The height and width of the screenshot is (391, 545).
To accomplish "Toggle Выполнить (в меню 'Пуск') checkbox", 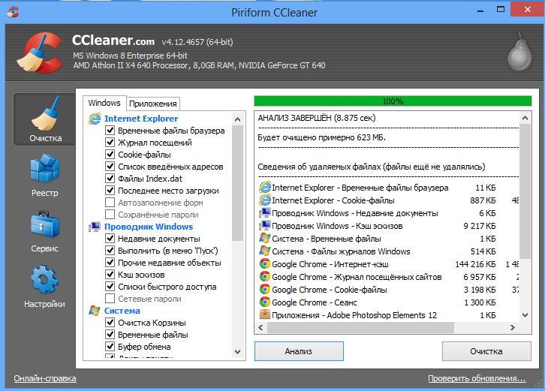I will click(110, 250).
